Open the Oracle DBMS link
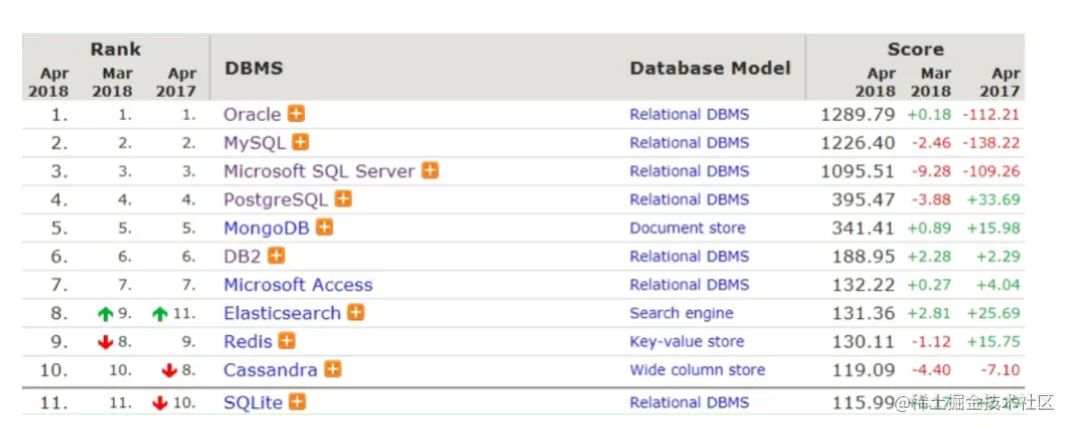 click(x=252, y=115)
